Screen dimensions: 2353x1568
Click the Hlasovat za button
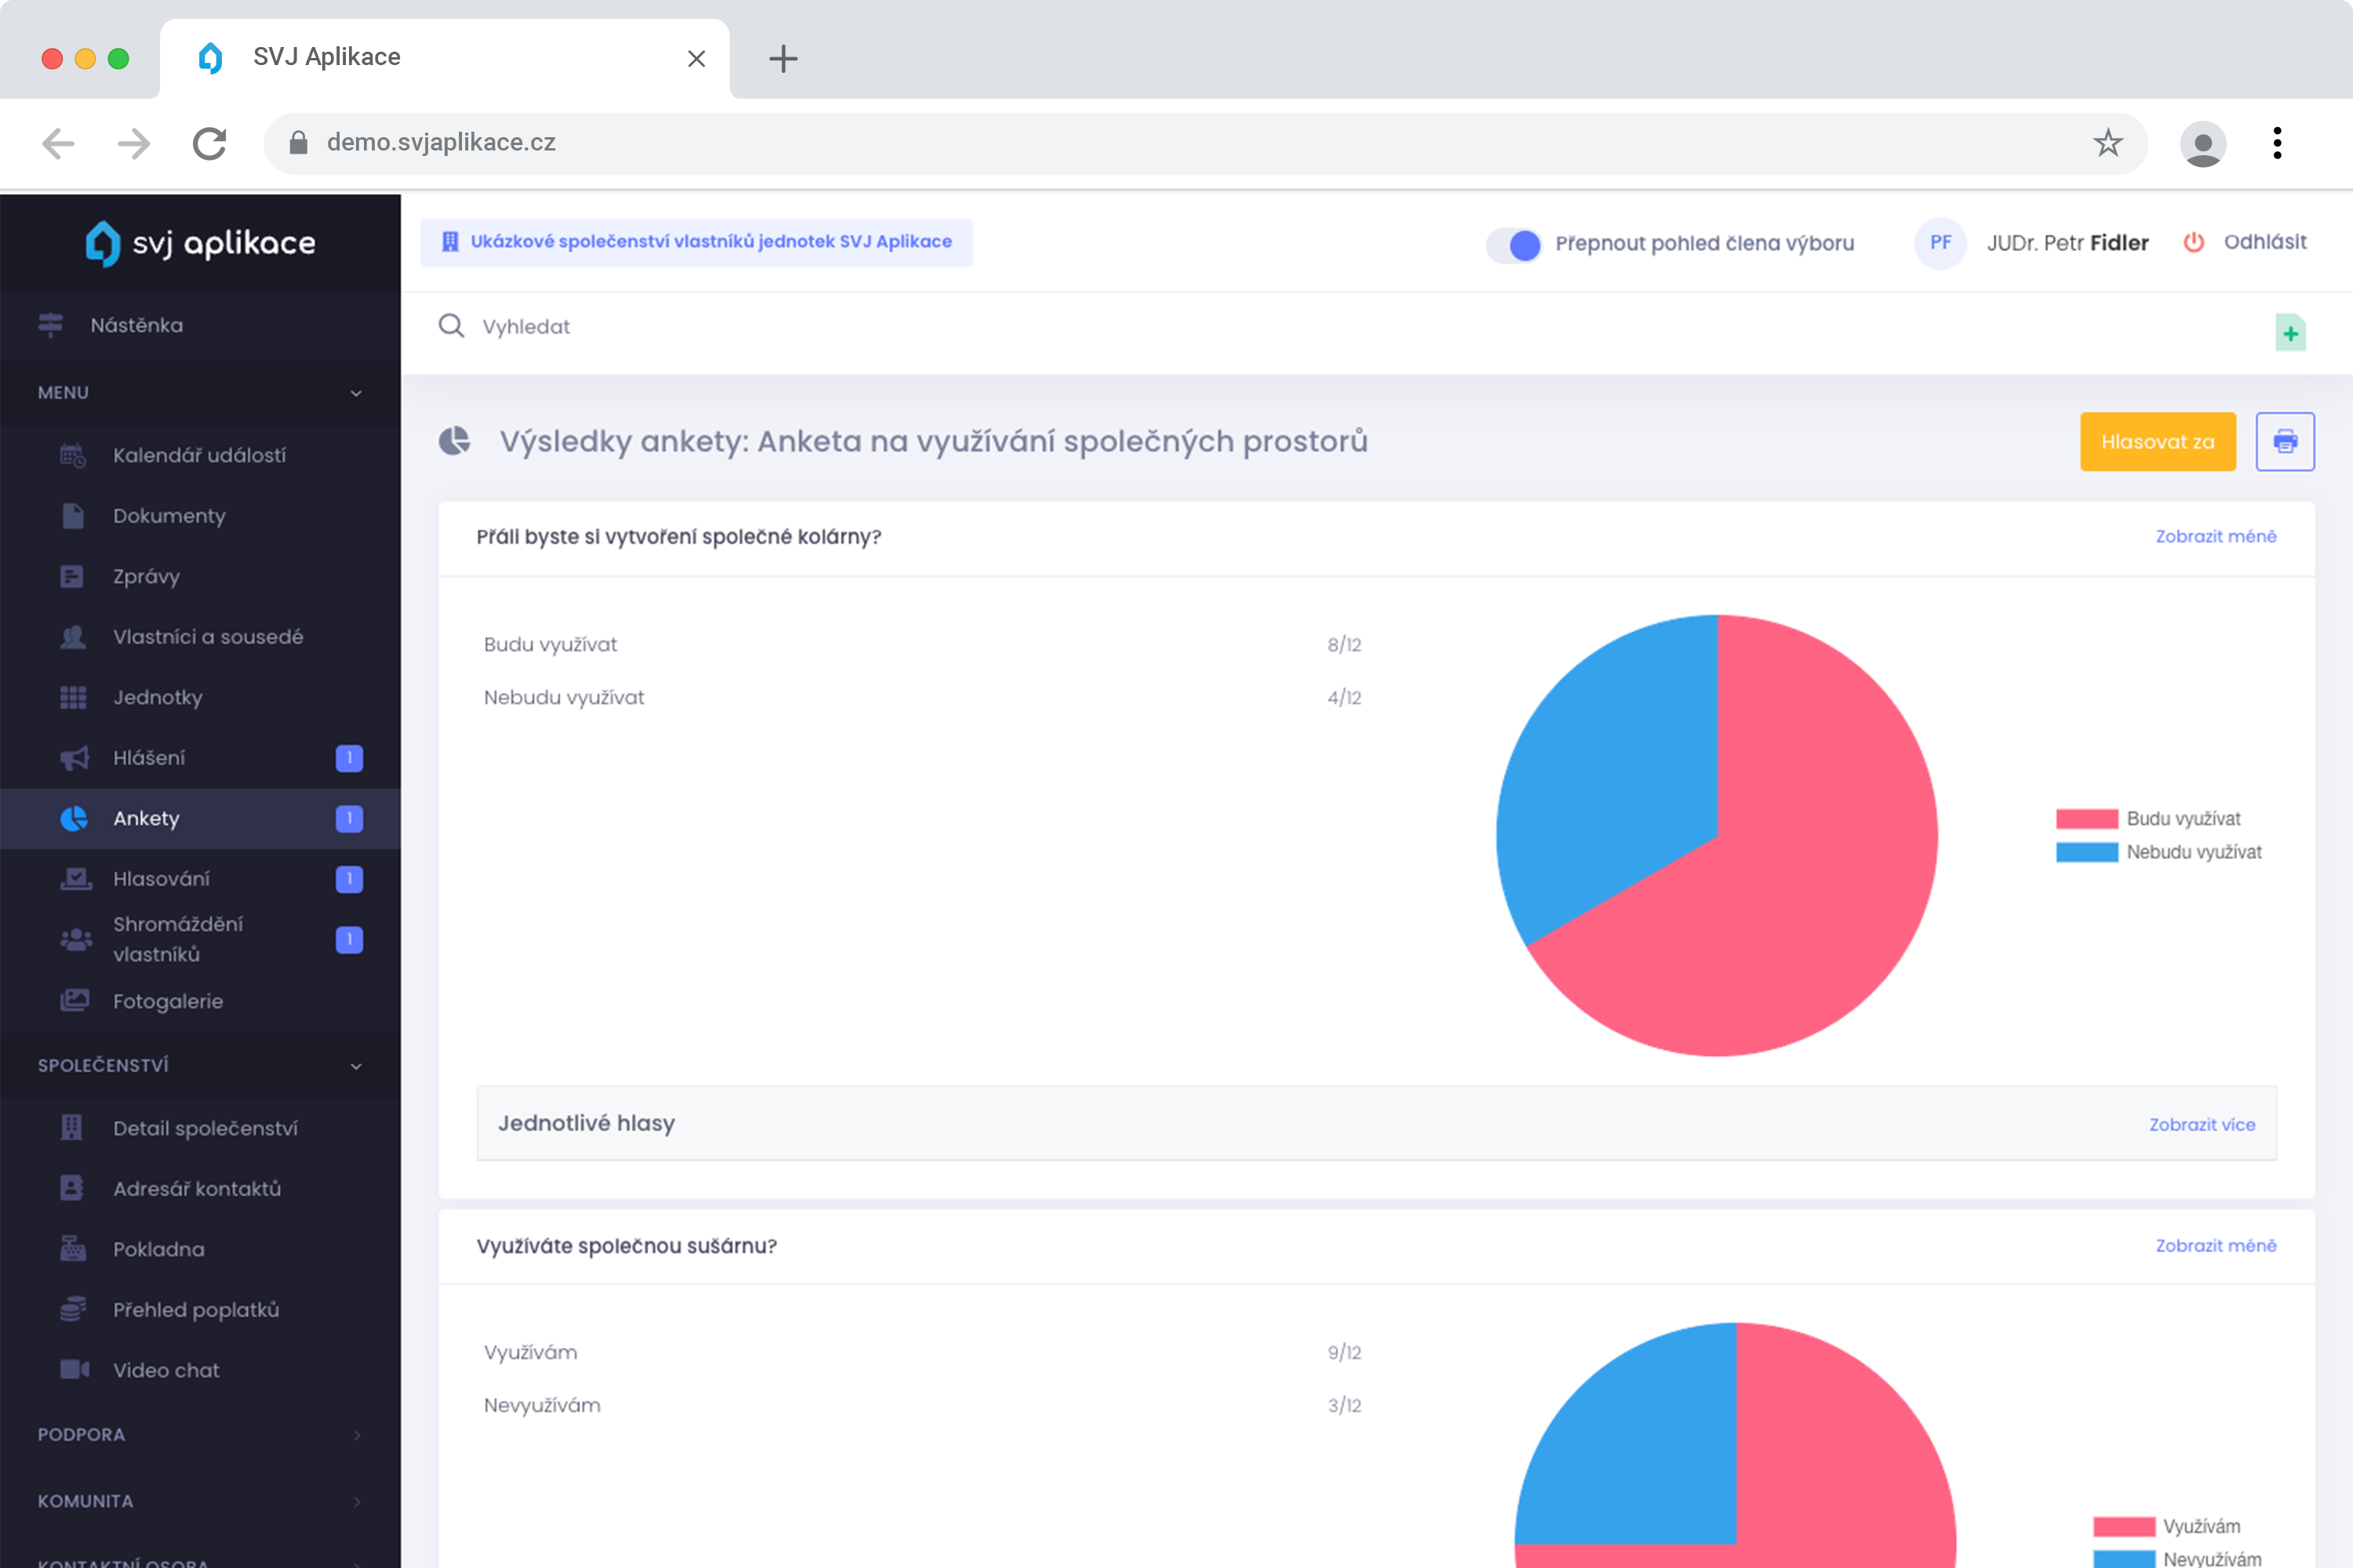click(x=2157, y=441)
